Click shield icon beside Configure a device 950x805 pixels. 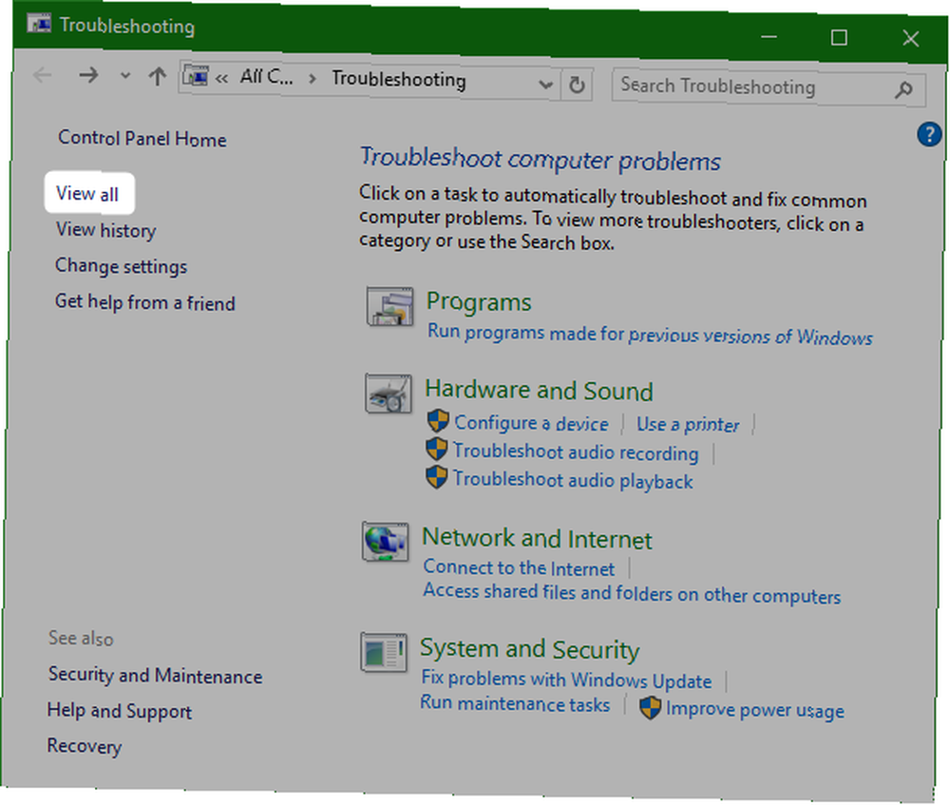point(438,420)
